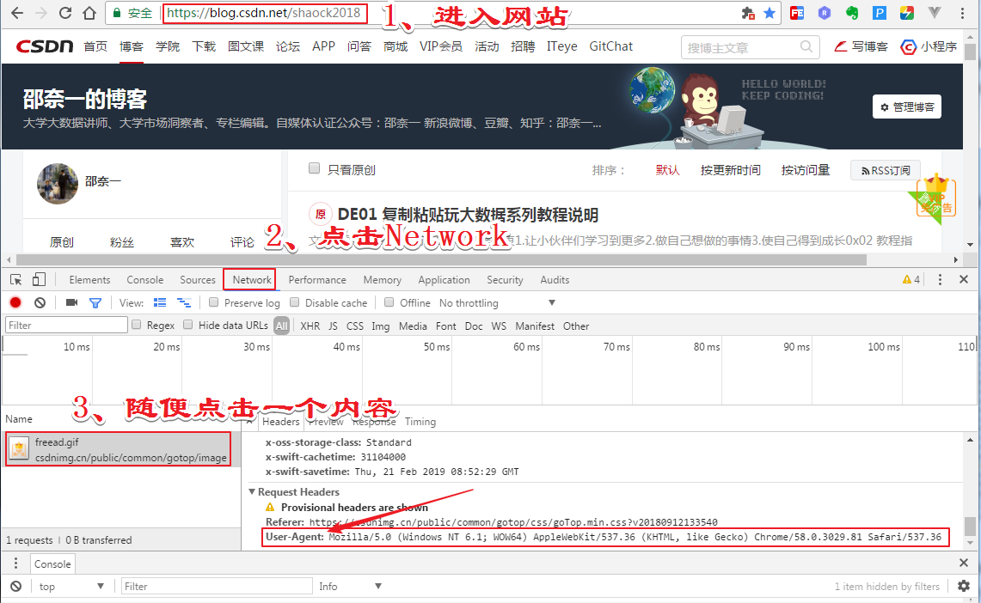Viewport: 981px width, 603px height.
Task: Toggle capture screenshots camera icon
Action: point(72,303)
